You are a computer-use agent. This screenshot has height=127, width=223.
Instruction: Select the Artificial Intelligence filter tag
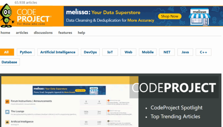[x=58, y=52]
